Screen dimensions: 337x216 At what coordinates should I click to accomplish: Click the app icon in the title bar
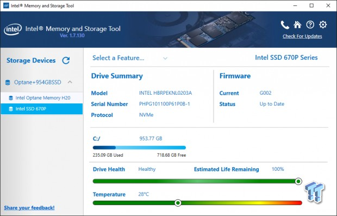6,5
